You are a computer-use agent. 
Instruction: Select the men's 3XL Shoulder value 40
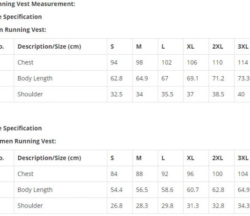[241, 94]
